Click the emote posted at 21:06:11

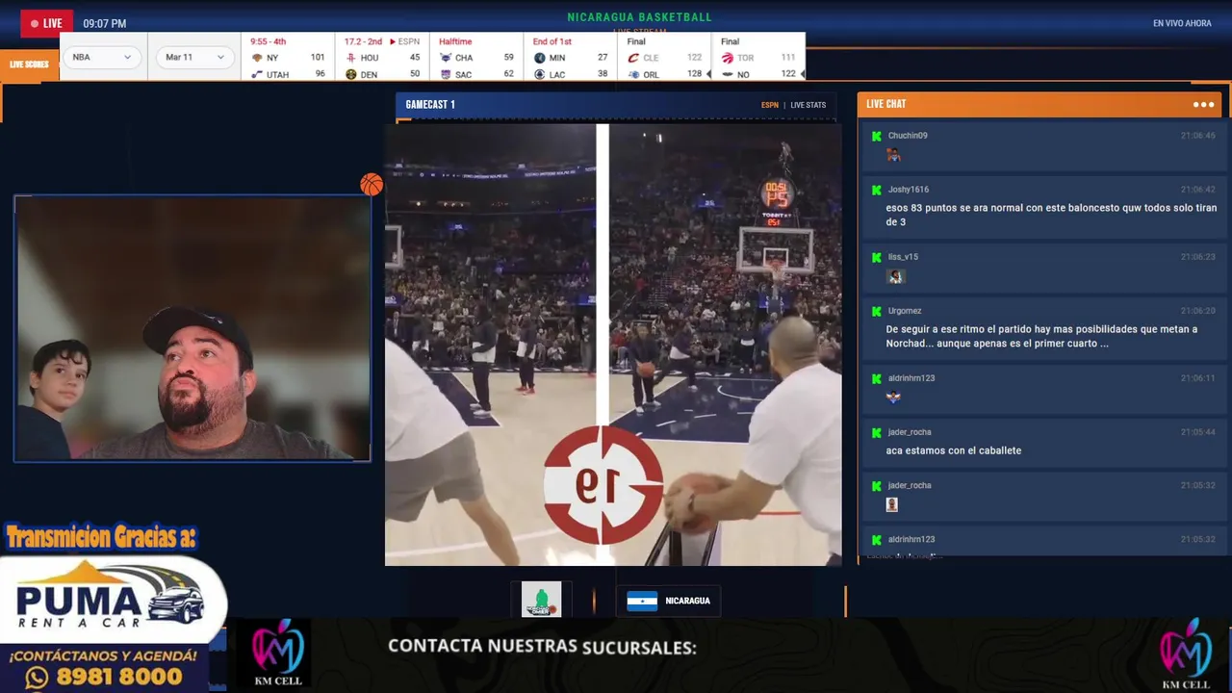tap(893, 397)
